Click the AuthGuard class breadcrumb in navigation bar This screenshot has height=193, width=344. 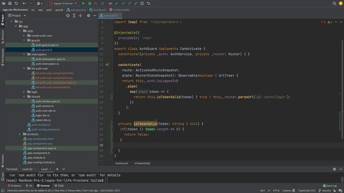[98, 10]
